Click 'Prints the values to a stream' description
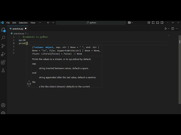 pyautogui.click(x=62, y=59)
